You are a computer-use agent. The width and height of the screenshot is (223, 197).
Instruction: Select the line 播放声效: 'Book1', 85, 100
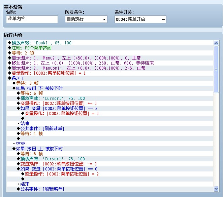pos(110,43)
